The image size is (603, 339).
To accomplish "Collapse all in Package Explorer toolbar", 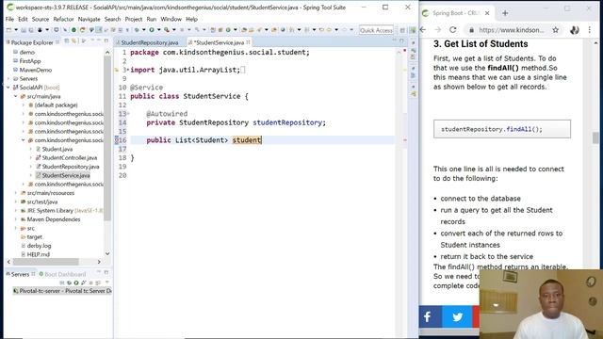I will click(67, 40).
